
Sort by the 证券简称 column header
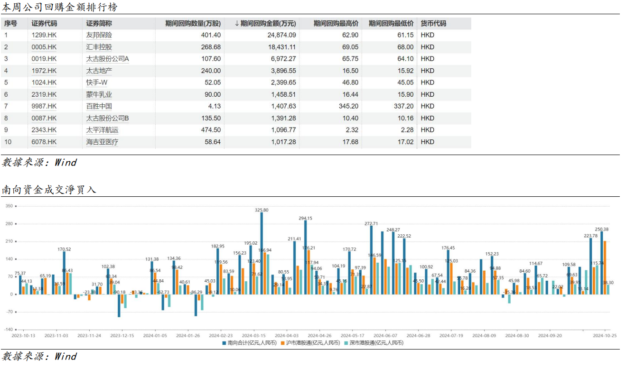pos(99,23)
